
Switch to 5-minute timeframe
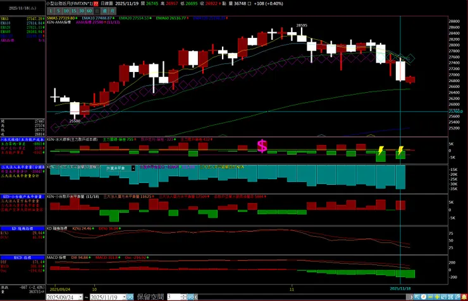tap(58, 11)
